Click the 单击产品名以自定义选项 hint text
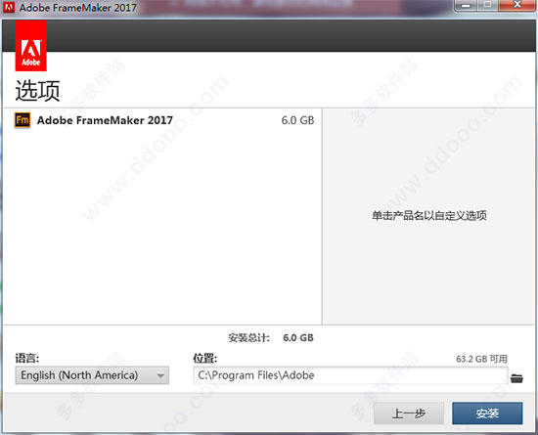 click(x=429, y=216)
